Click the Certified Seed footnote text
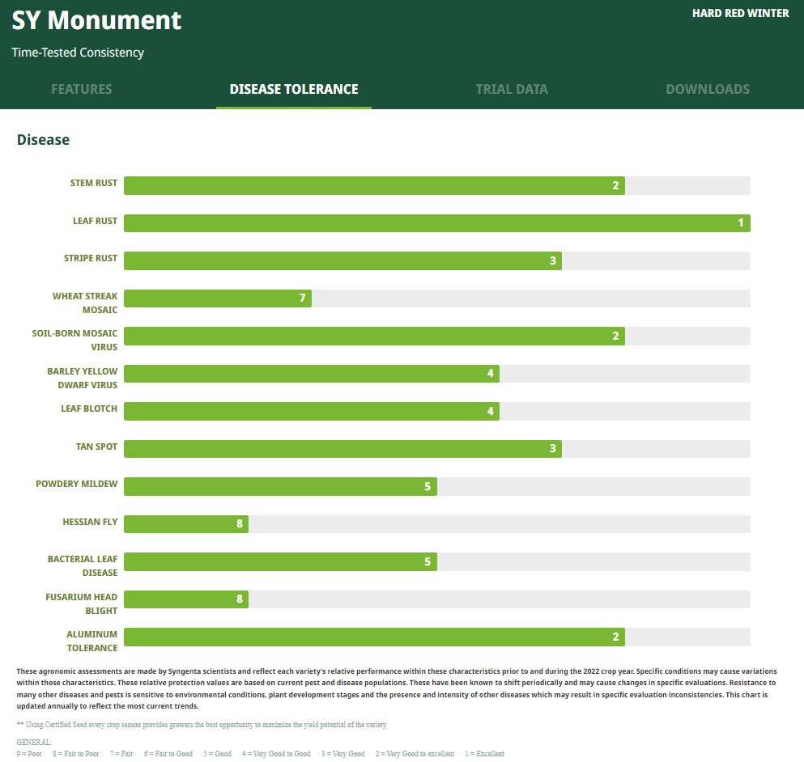Image resolution: width=804 pixels, height=762 pixels. pyautogui.click(x=202, y=725)
